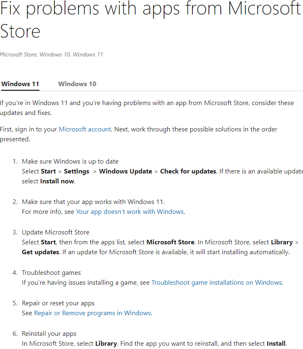Click the bold 'Get updates' text

tap(40, 252)
